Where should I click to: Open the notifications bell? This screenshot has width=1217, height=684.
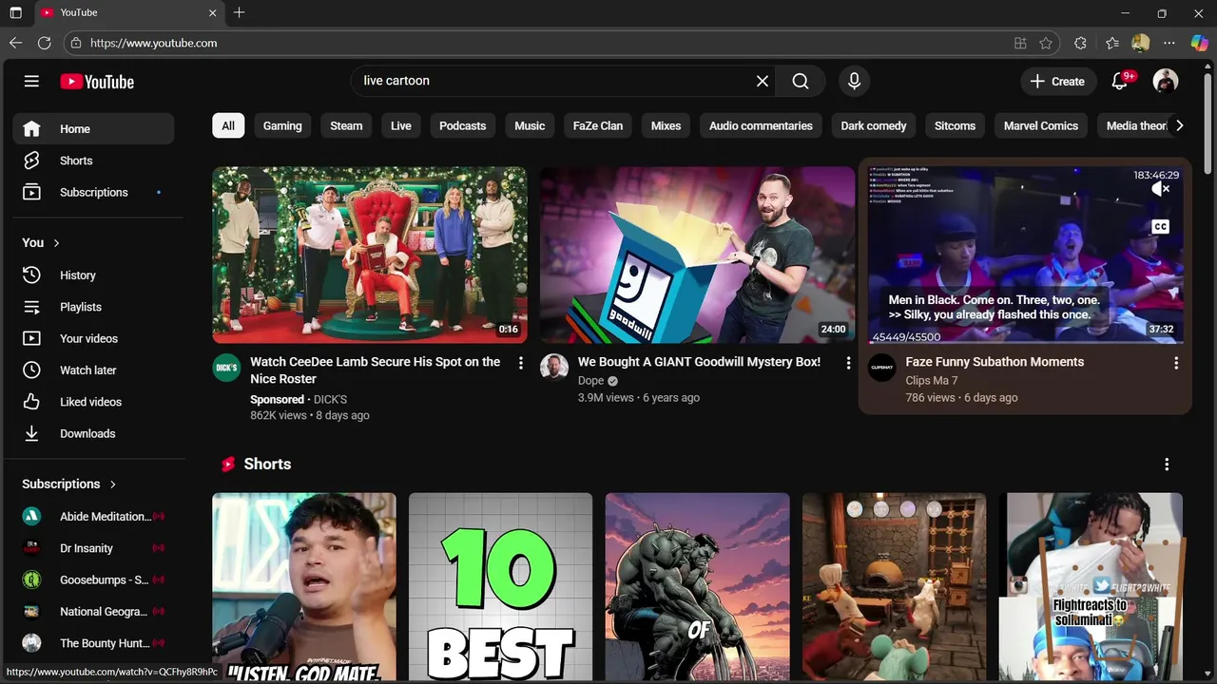tap(1120, 82)
